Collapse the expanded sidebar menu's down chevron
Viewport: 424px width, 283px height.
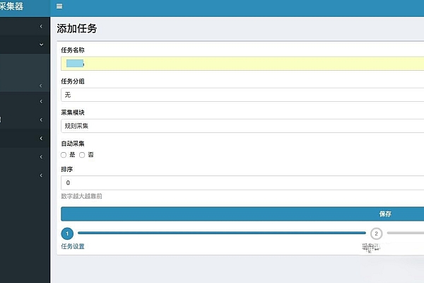coord(41,45)
